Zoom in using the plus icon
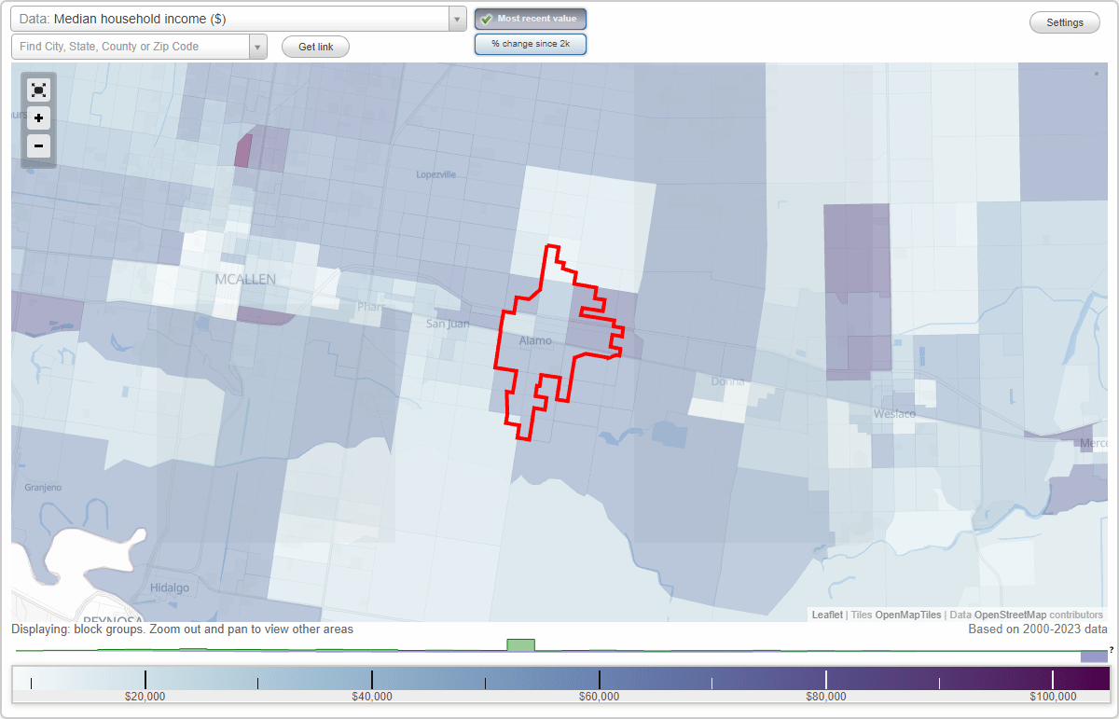This screenshot has height=719, width=1119. point(38,118)
